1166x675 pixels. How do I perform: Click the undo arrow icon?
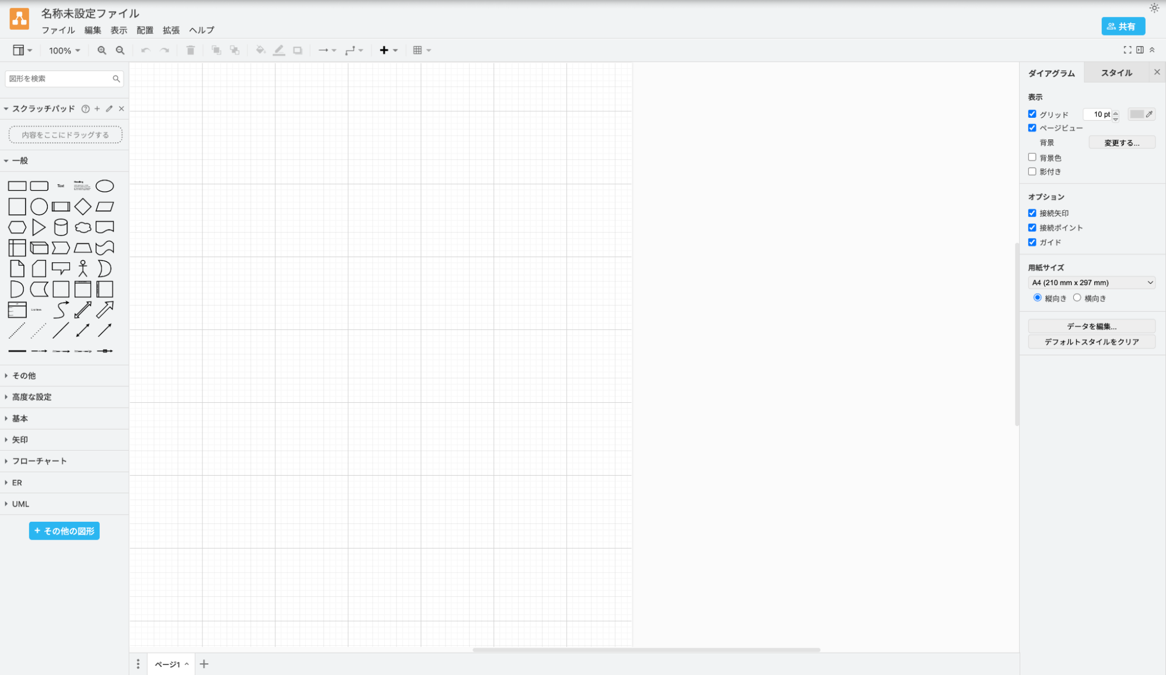[146, 51]
